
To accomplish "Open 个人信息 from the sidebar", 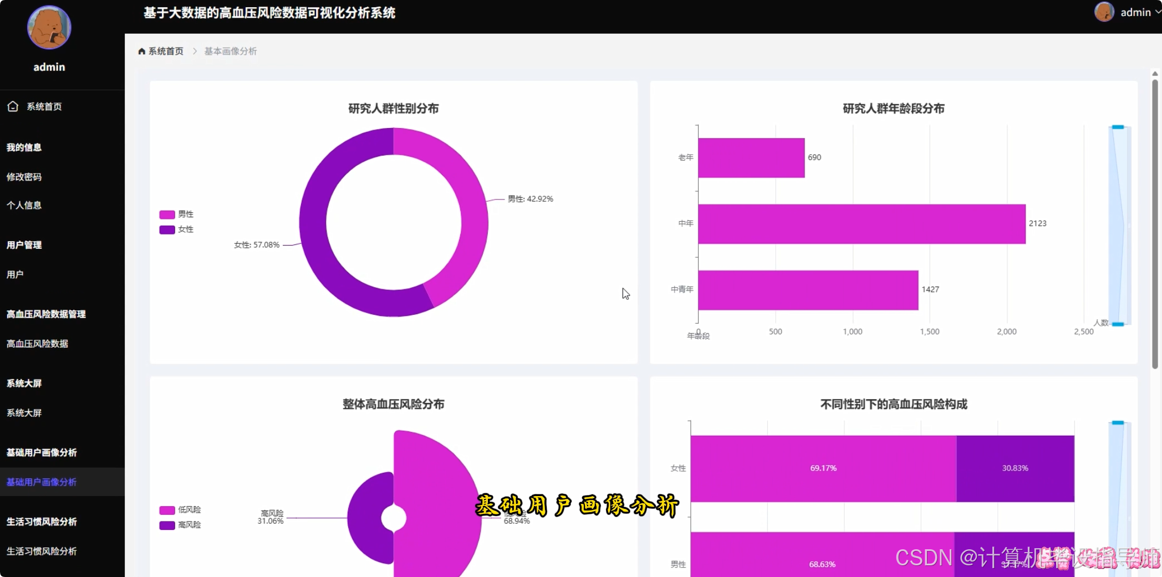I will click(x=24, y=205).
